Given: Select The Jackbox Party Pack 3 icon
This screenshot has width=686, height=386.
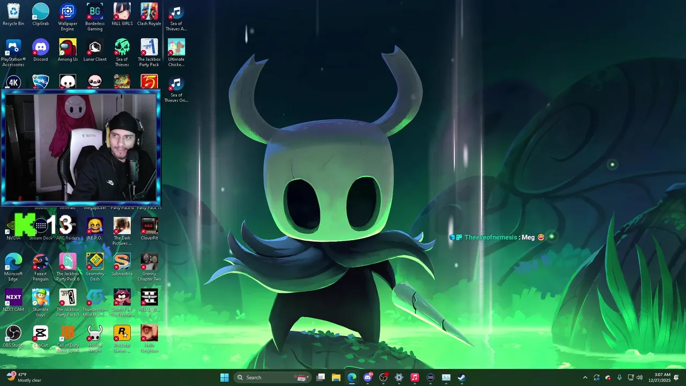Looking at the screenshot, I should tap(68, 303).
